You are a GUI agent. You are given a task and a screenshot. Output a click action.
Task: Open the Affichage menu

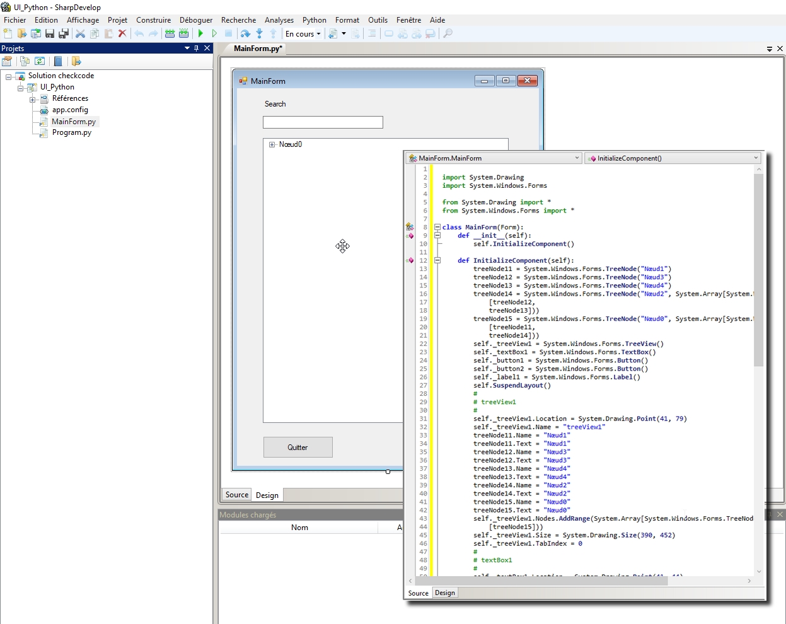tap(83, 20)
